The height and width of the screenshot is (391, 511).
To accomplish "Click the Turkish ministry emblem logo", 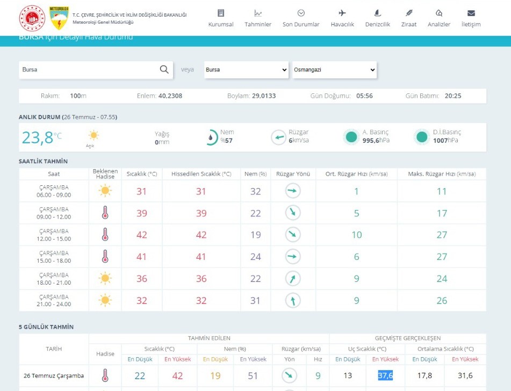I will point(31,18).
